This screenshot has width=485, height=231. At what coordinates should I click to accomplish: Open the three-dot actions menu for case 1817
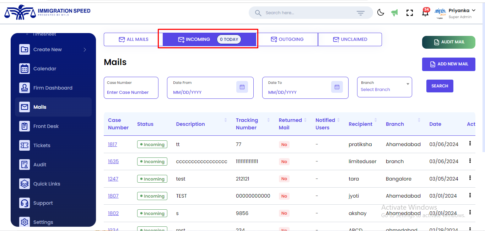(470, 143)
